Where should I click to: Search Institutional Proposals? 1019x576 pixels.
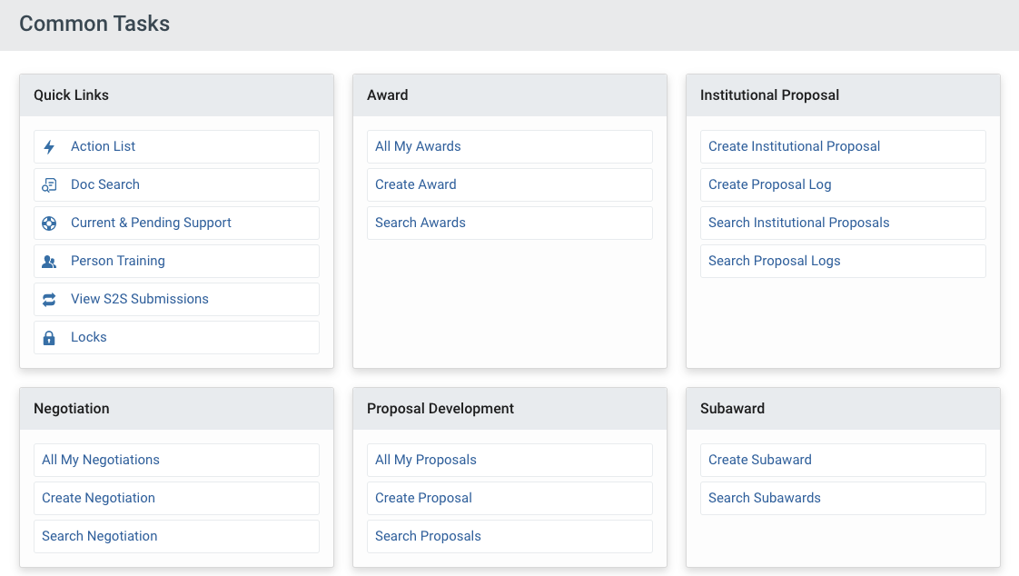[798, 223]
